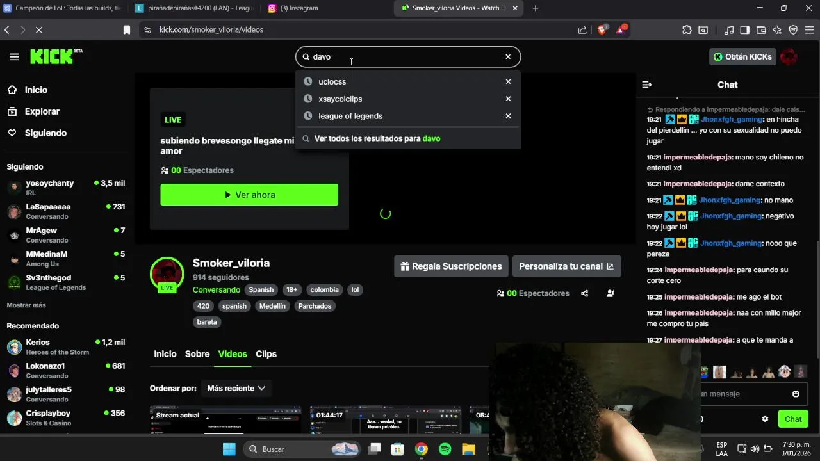Click the 'Parchados' tag
Viewport: 820px width, 461px height.
[x=315, y=306]
